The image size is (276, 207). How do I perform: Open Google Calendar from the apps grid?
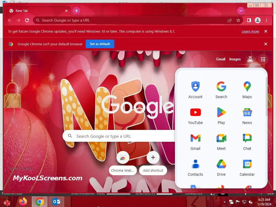click(247, 167)
